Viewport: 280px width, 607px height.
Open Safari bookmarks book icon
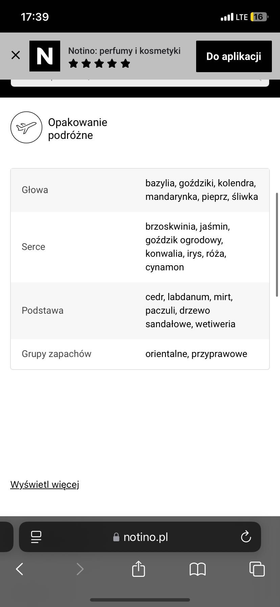(x=198, y=569)
